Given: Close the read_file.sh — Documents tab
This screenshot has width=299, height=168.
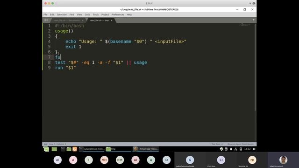Looking at the screenshot, I should pos(83,21).
